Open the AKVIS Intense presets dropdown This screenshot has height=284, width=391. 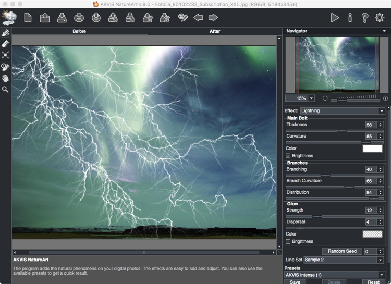pyautogui.click(x=334, y=275)
